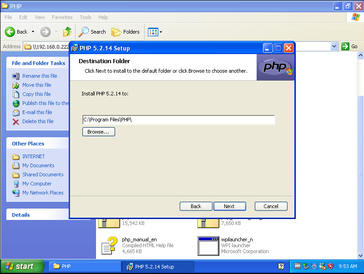364x274 pixels.
Task: Switch to PHP folder taskbar button
Action: coord(85,267)
